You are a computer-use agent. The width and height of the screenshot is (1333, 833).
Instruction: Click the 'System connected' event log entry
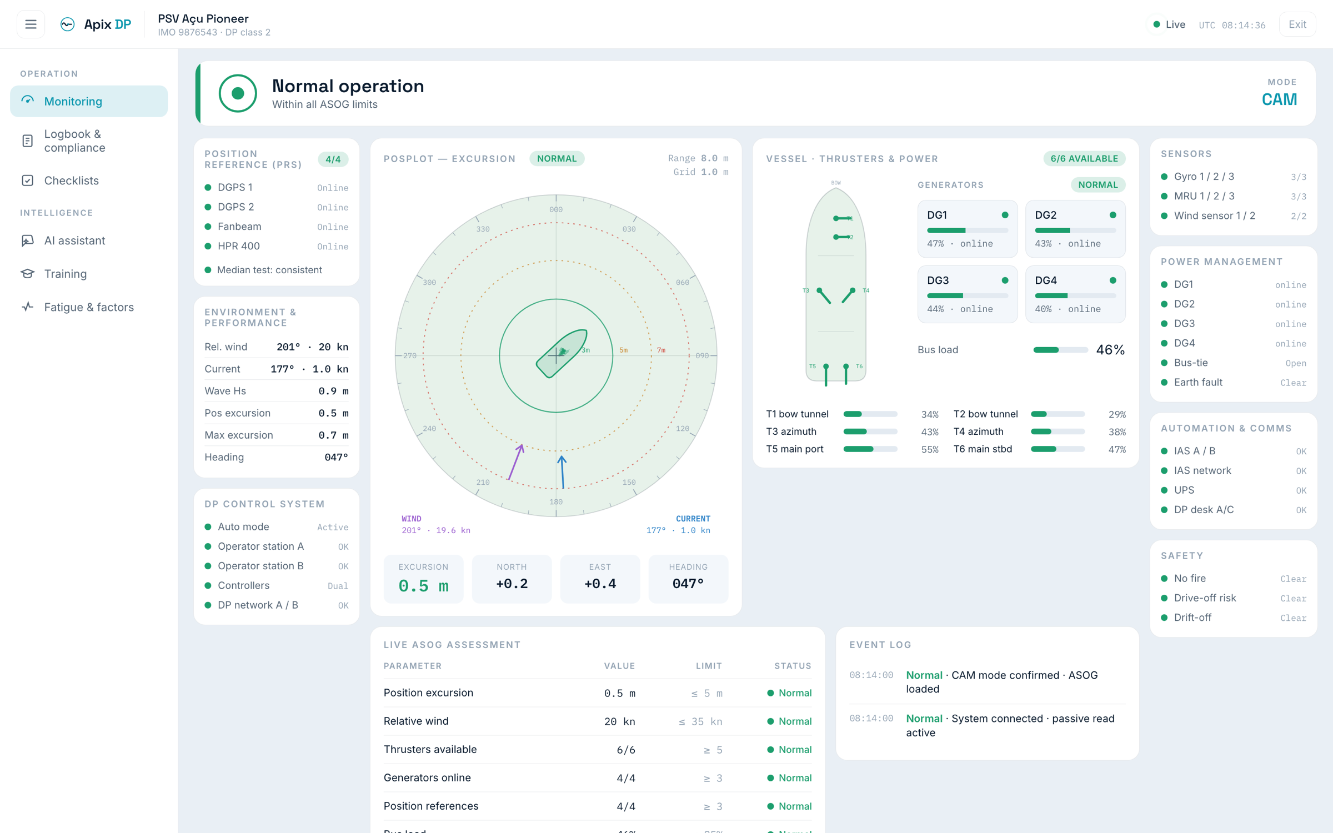(987, 726)
